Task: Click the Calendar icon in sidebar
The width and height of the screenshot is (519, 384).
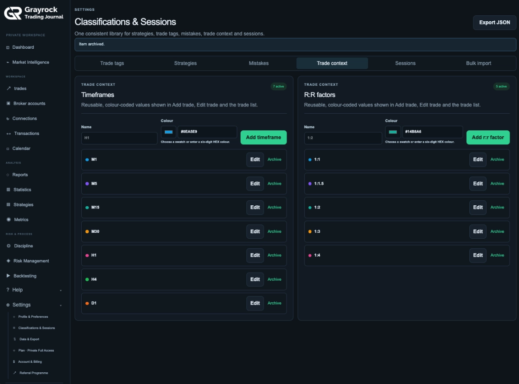Action: [x=8, y=148]
